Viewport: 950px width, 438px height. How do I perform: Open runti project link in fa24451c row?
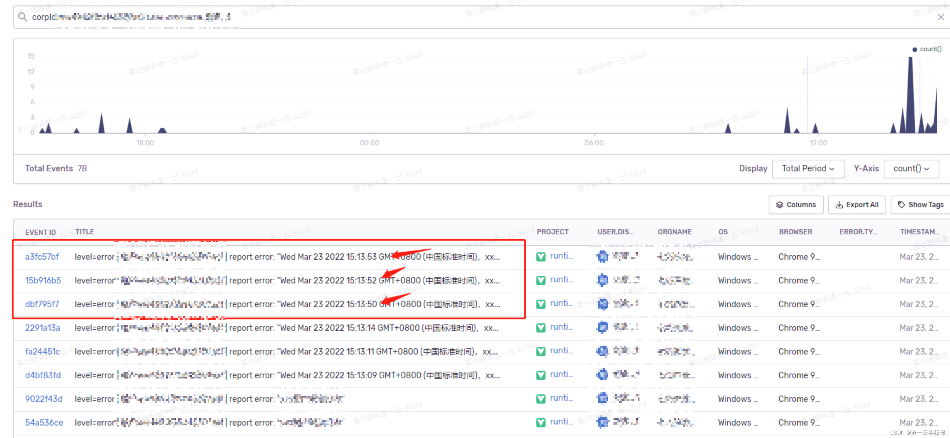pos(561,351)
